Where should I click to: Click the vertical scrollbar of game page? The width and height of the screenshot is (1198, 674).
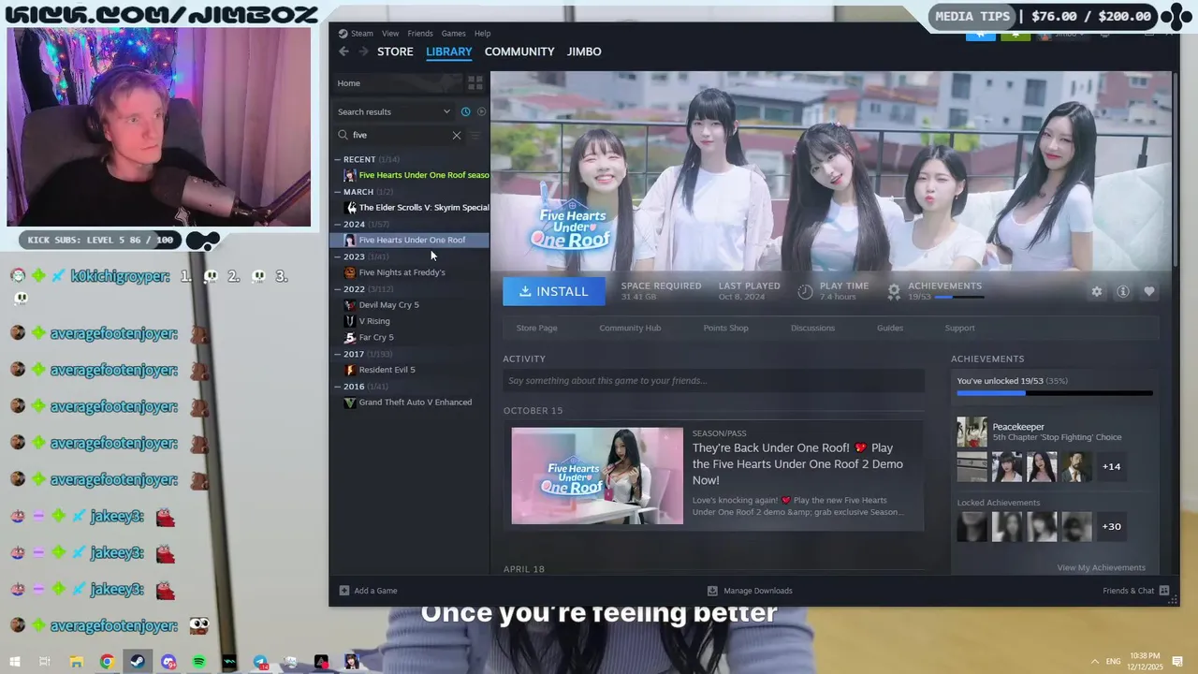(1175, 170)
